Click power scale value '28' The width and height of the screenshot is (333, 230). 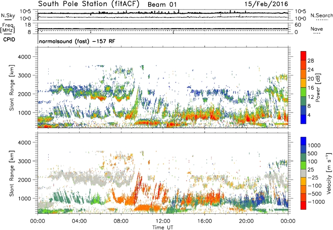(311, 61)
